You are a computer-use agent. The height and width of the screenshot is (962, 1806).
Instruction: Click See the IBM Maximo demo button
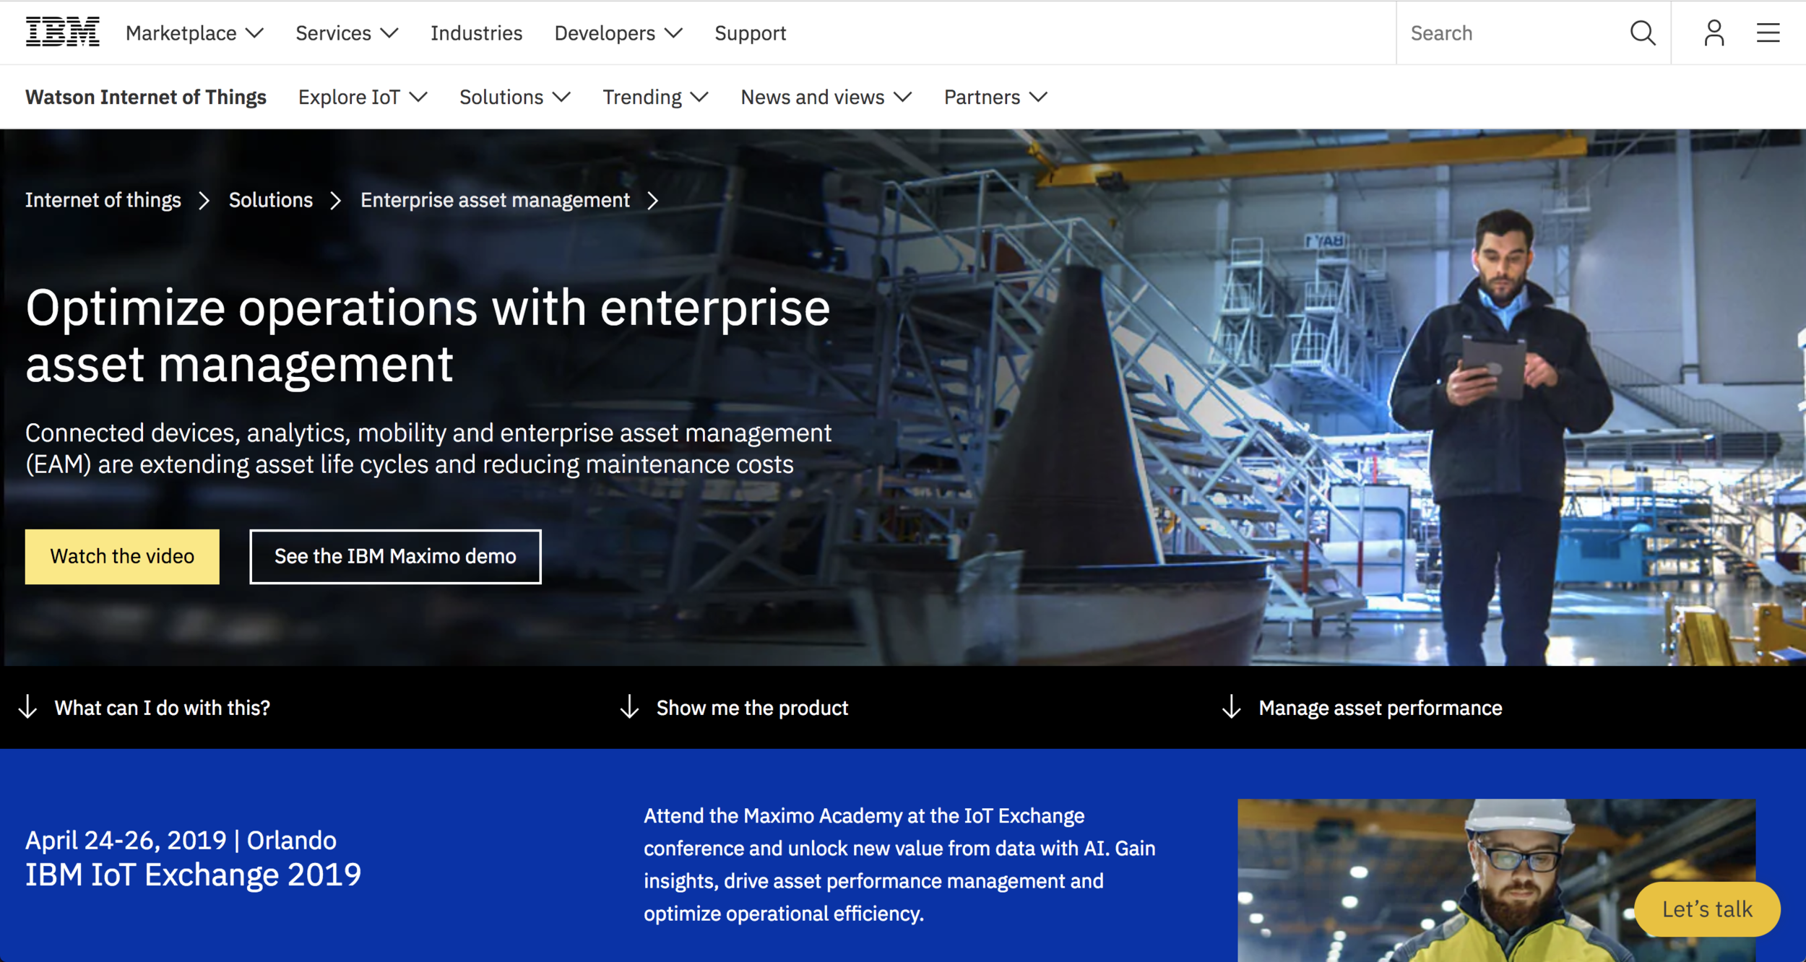(x=395, y=557)
